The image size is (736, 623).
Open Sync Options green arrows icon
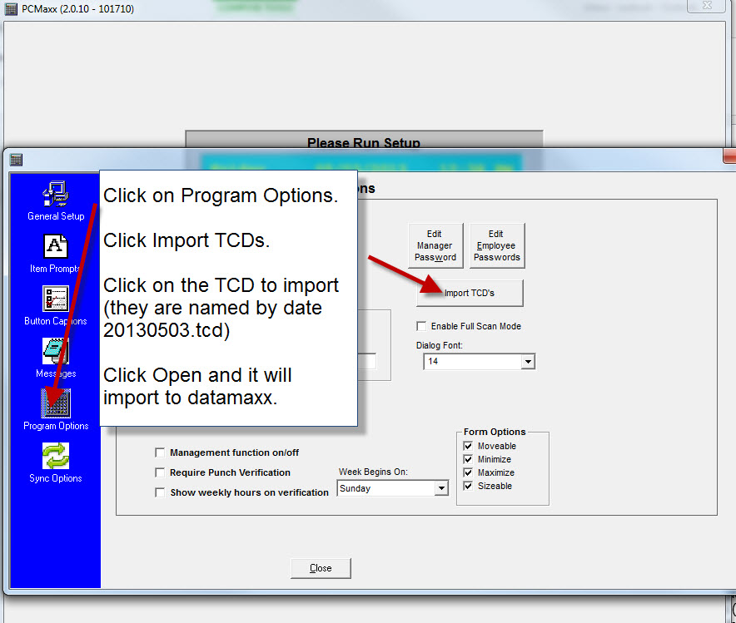pyautogui.click(x=56, y=456)
